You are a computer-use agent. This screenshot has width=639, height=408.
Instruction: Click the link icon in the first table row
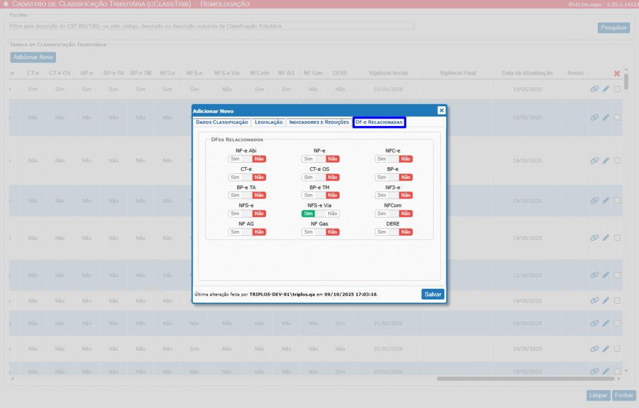tap(594, 89)
